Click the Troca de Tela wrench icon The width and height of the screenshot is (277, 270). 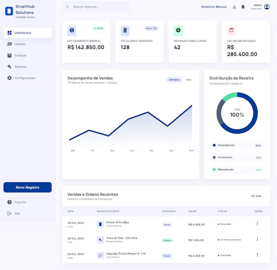point(100,240)
